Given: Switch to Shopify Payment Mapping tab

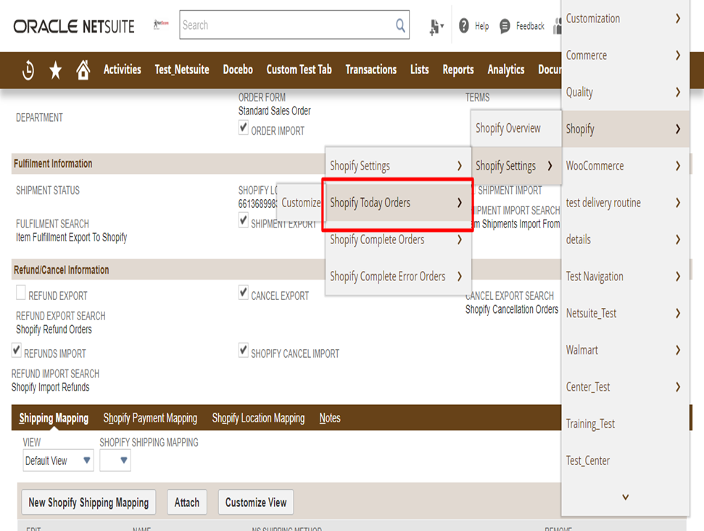Looking at the screenshot, I should 150,418.
